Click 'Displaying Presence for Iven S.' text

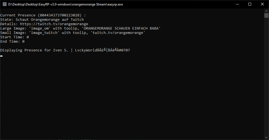[x=34, y=50]
